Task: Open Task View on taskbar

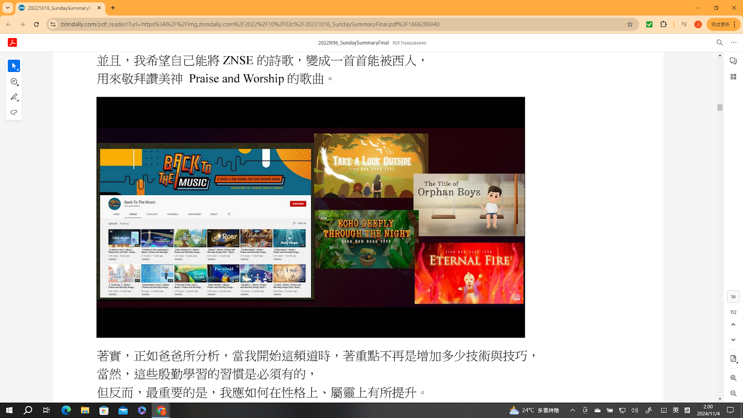Action: coord(46,410)
